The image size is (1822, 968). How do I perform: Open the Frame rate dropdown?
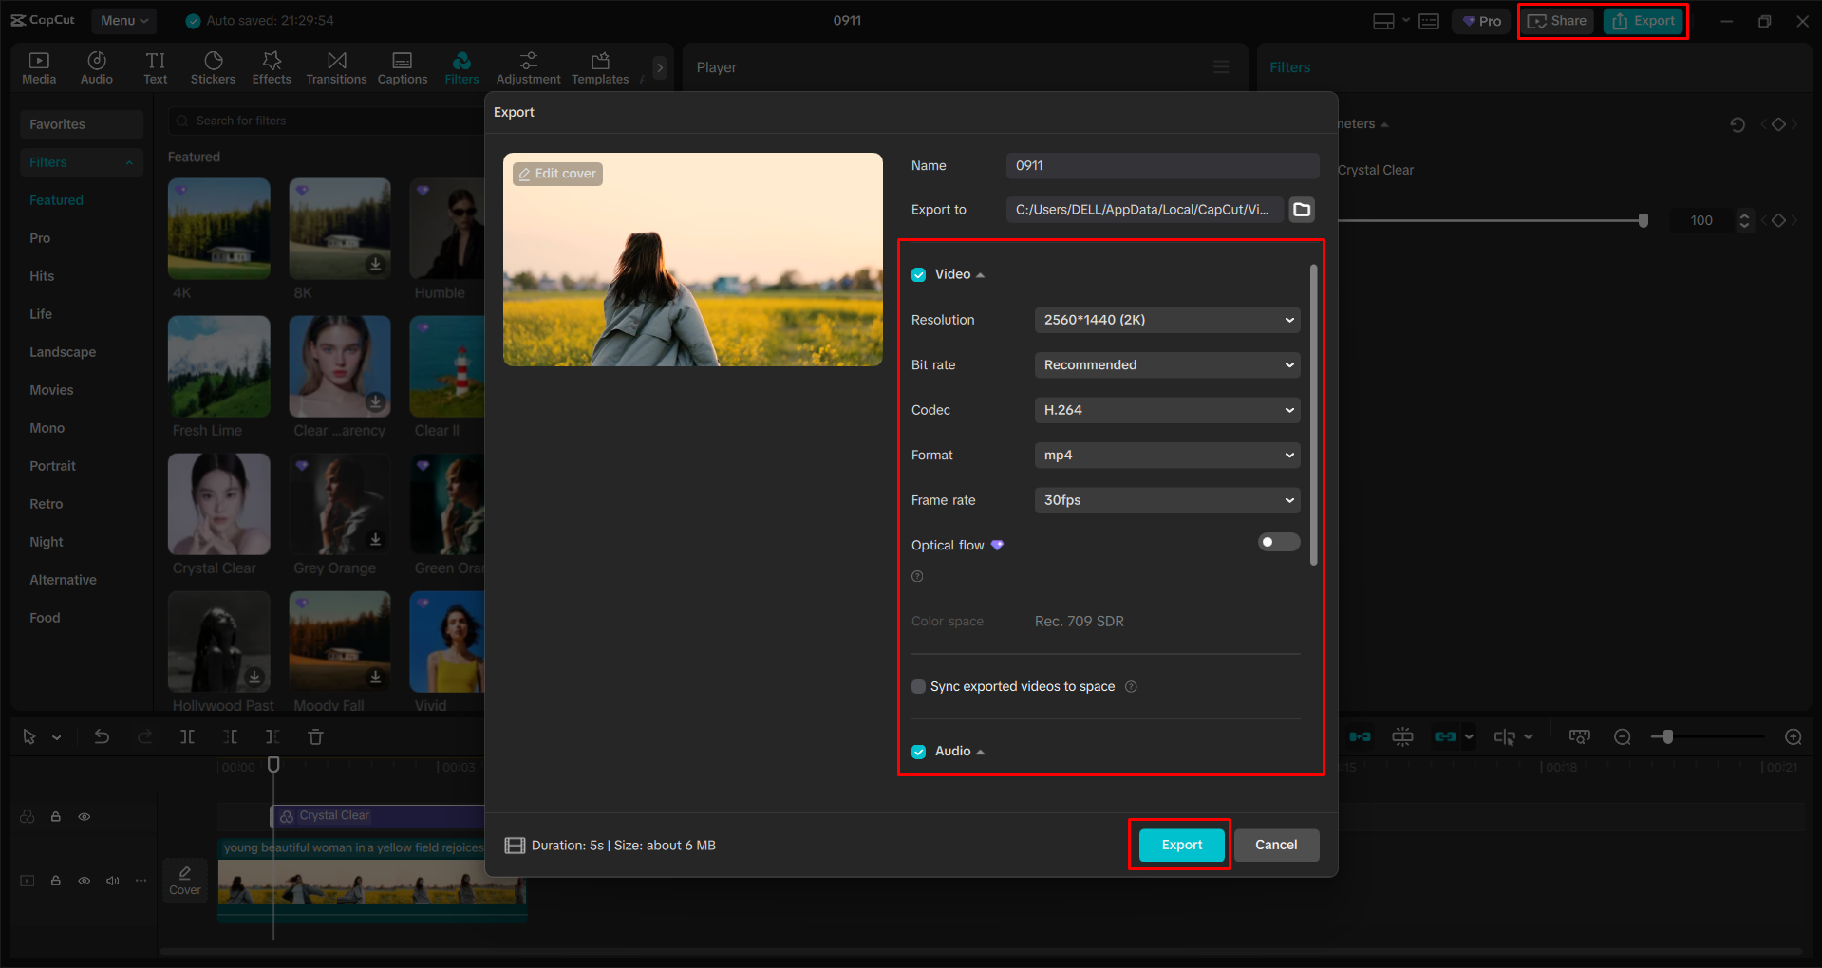[1166, 500]
